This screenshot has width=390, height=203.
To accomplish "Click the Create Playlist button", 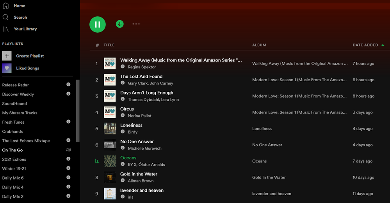I will (30, 56).
